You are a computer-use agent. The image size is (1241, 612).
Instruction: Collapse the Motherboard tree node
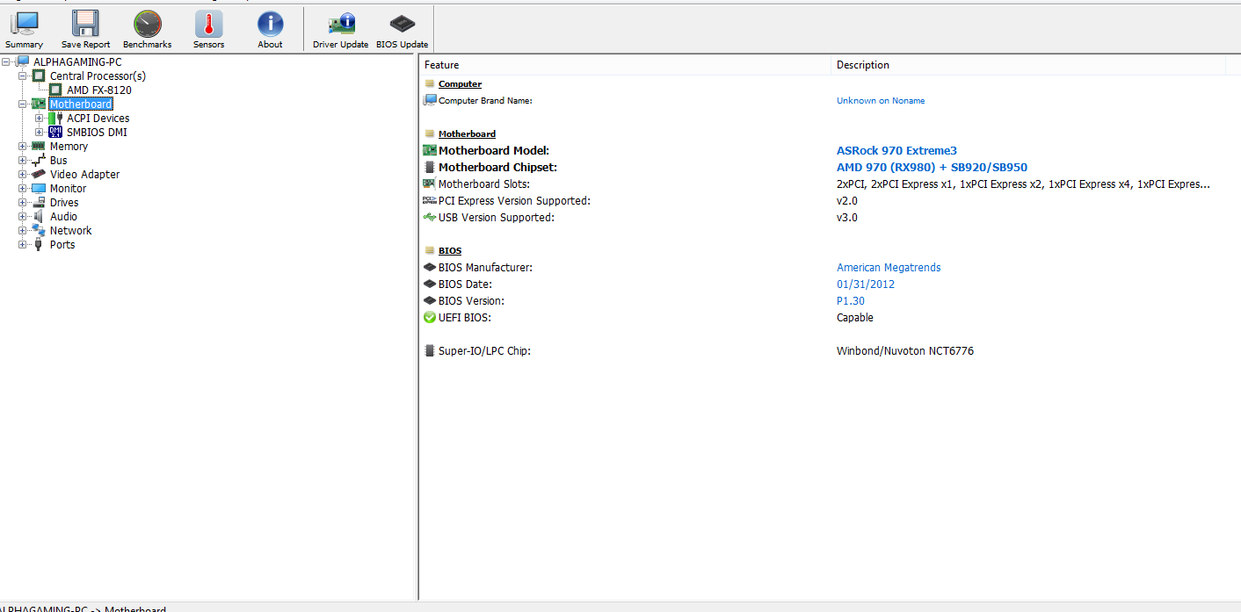tap(23, 104)
